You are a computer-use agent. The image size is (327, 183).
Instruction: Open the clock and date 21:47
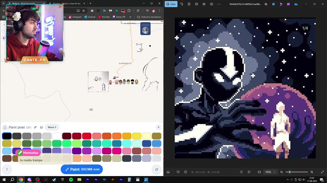(312, 180)
